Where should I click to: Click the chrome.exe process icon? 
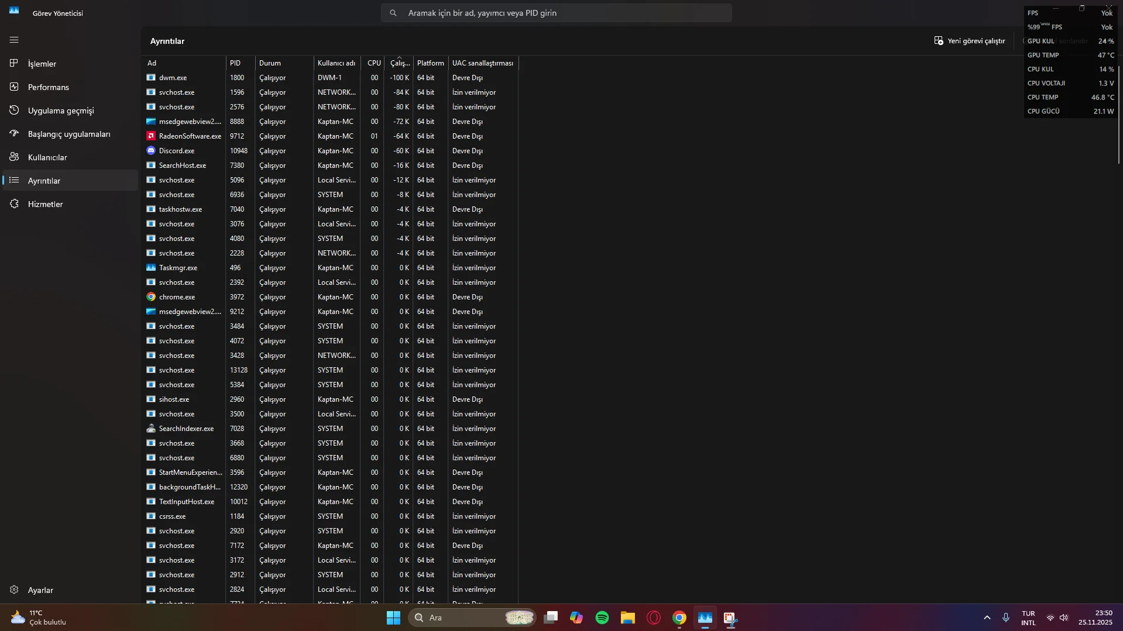click(151, 296)
